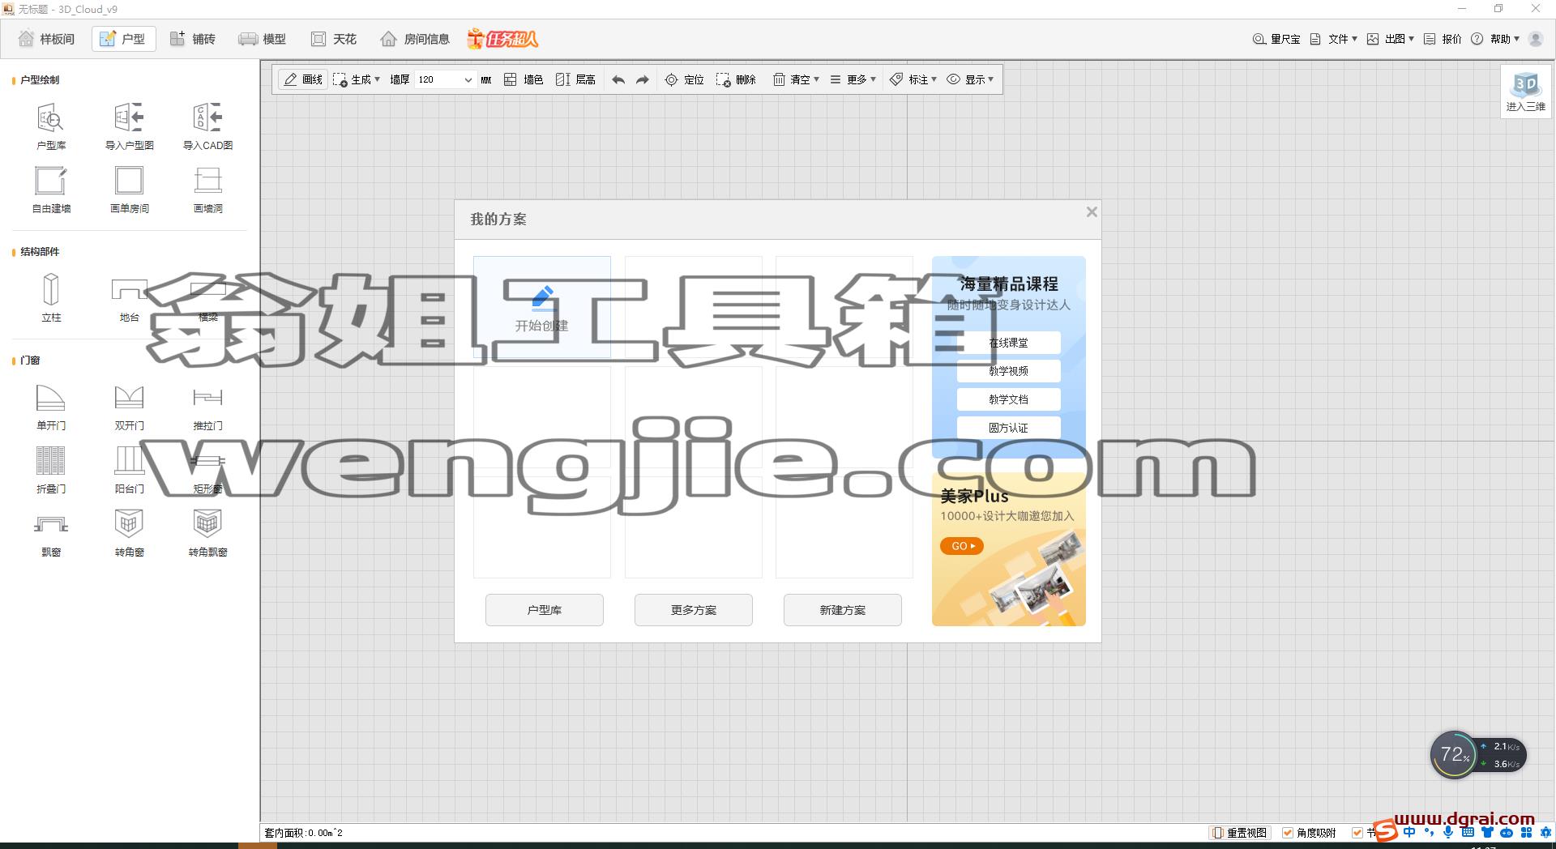
Task: Switch to the 房间信息 room info tab
Action: point(415,39)
